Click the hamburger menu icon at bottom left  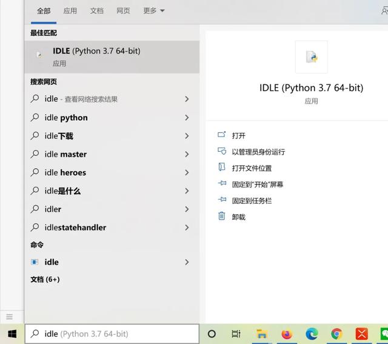tap(10, 317)
